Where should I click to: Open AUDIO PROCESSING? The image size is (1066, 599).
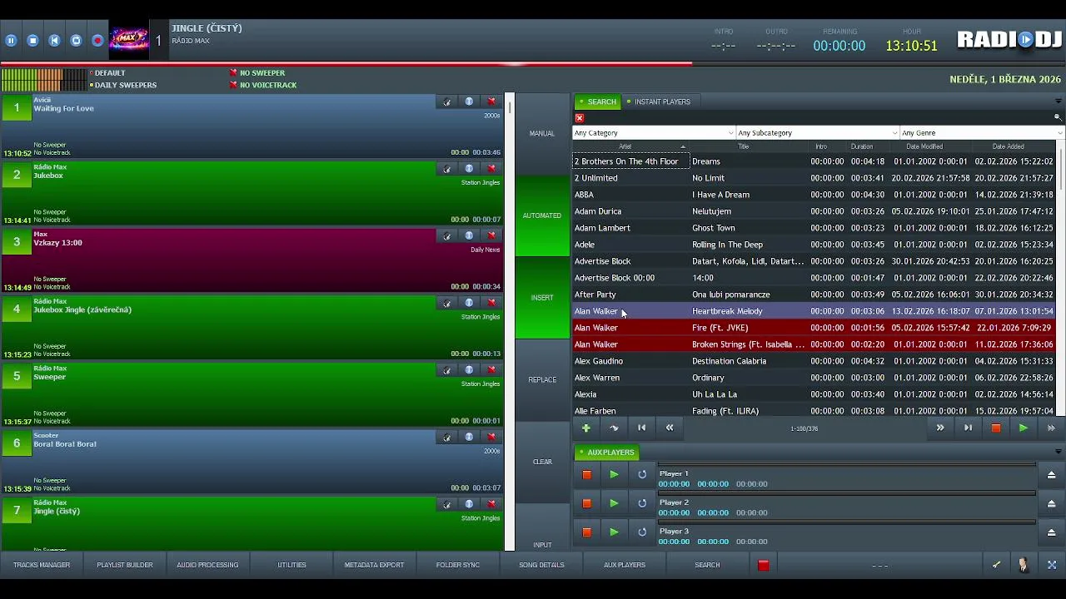pyautogui.click(x=207, y=565)
